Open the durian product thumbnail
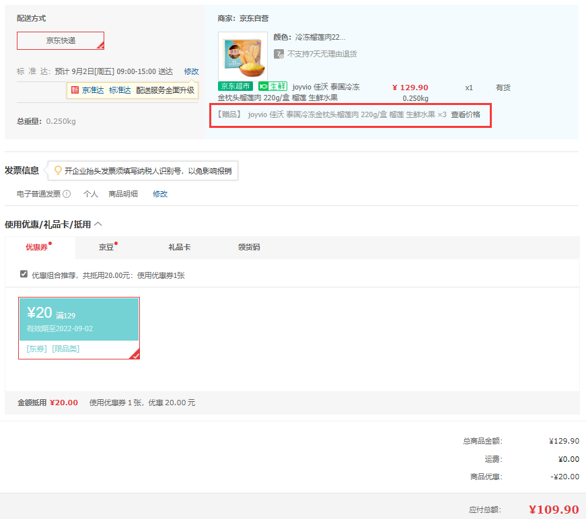 click(x=243, y=56)
